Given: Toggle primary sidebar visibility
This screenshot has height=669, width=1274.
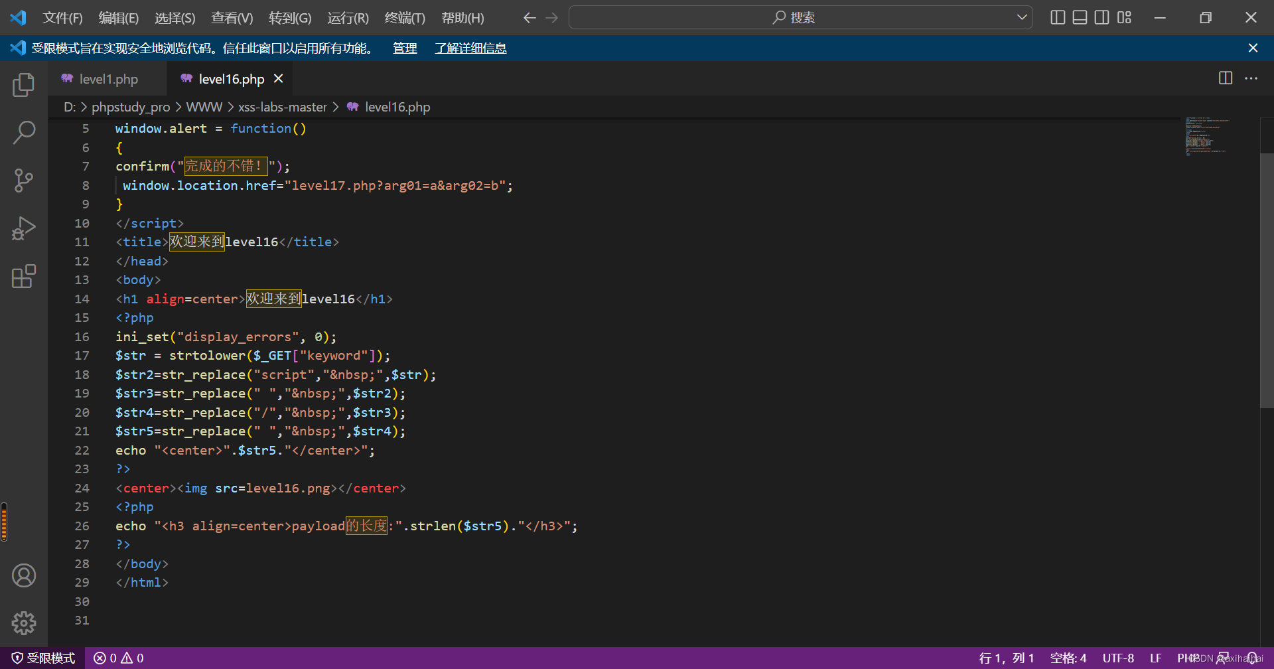Looking at the screenshot, I should tap(1057, 17).
